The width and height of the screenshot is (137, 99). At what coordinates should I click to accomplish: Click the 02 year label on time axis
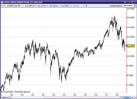54,95
